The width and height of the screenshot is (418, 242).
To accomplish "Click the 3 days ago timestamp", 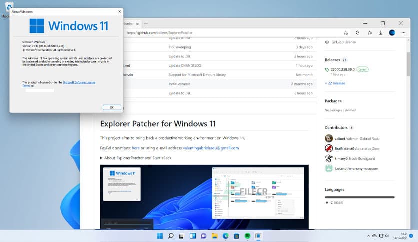I will (304, 47).
